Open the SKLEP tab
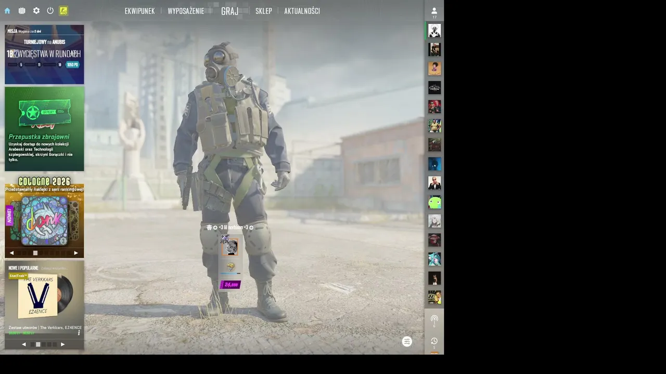666x374 pixels. 263,11
